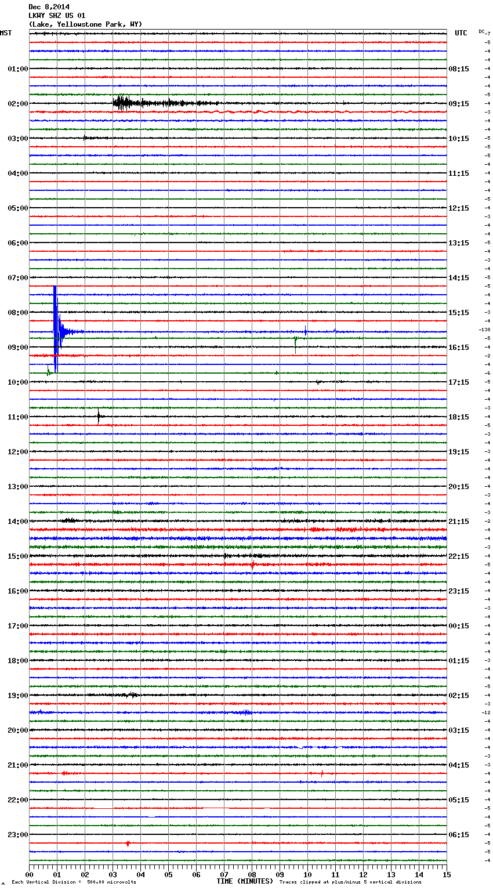This screenshot has width=493, height=890.
Task: Select the 01:00 MST row label
Action: pyautogui.click(x=18, y=69)
